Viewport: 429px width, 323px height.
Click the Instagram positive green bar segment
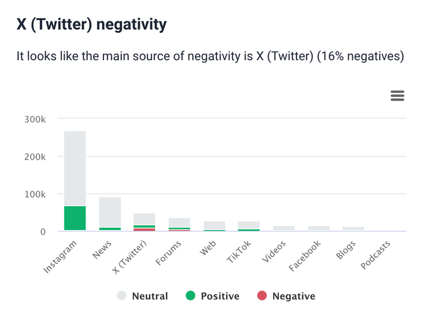75,218
